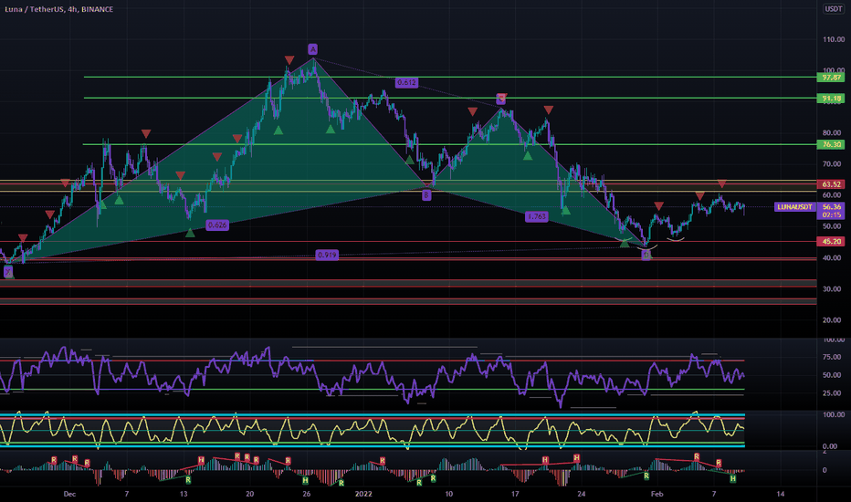The height and width of the screenshot is (502, 851).
Task: Click the 14 date on time axis
Action: [781, 494]
